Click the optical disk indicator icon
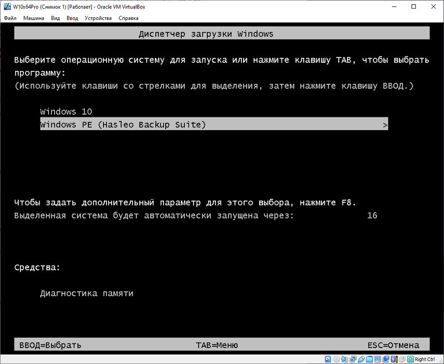 tap(337, 359)
